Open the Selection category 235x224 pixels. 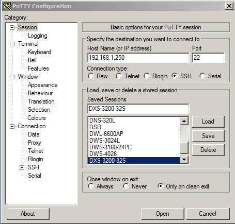[39, 110]
